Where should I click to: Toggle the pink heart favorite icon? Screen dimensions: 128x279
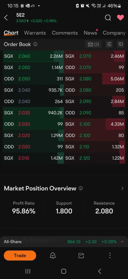click(120, 18)
